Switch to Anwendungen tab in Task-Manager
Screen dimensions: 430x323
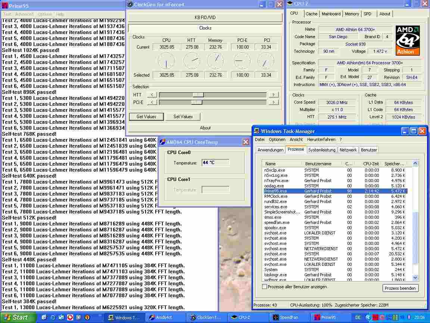click(x=270, y=150)
